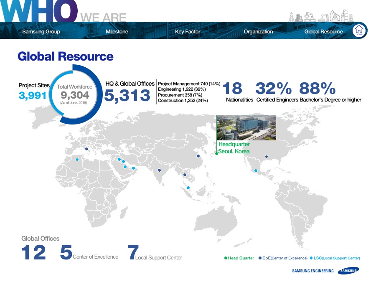Open the Samsung Group tab
Viewport: 376px width, 282px height.
41,32
